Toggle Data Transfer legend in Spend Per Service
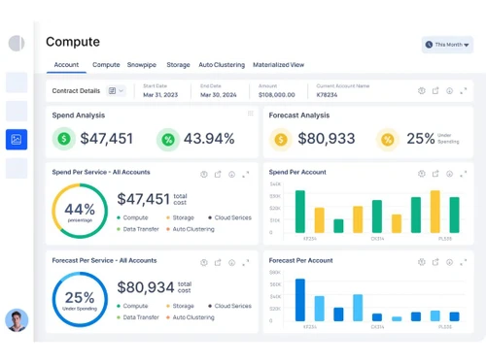Screen dimensions: 486x364 pos(138,229)
